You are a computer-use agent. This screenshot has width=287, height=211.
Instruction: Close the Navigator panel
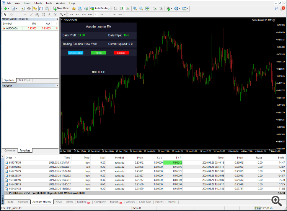(x=57, y=85)
